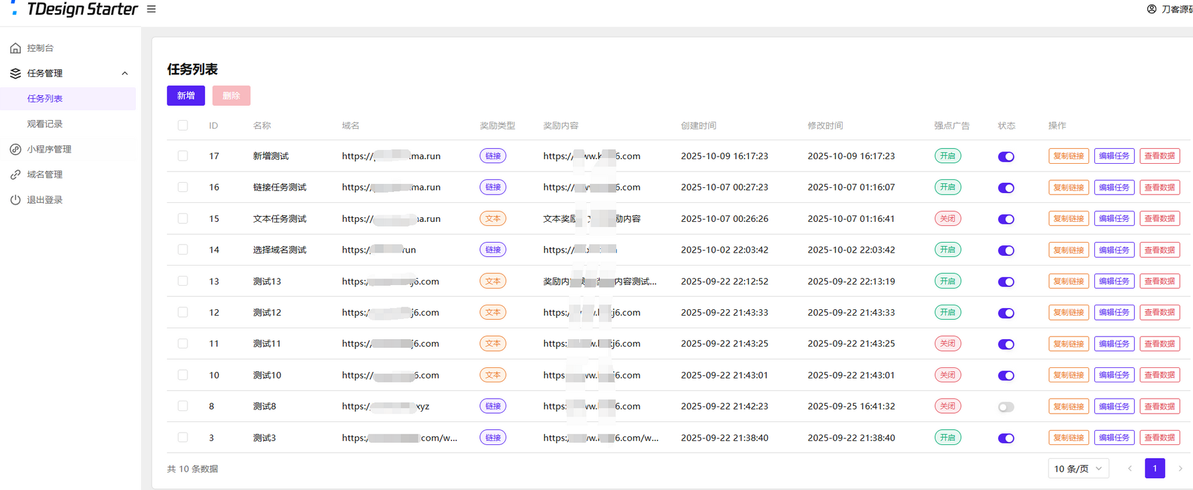Open the 10 条/页 page size dropdown
1193x490 pixels.
tap(1078, 468)
